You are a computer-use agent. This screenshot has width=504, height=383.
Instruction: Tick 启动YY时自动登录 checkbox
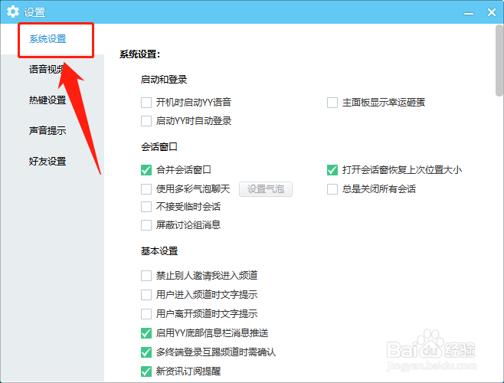click(x=146, y=121)
